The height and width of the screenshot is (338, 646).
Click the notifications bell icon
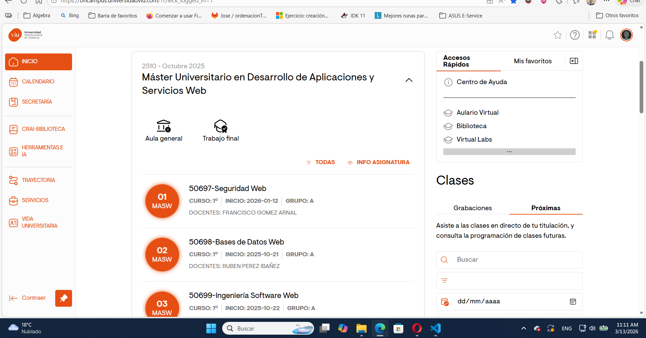pos(609,35)
